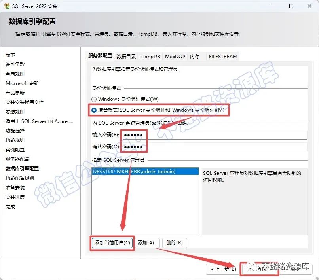Click 服务器配置 step in left sidebar
319x280 pixels.
[x=17, y=159]
